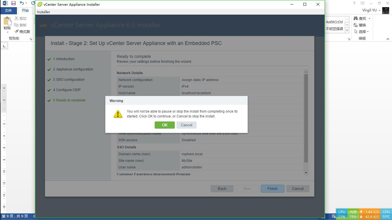Click the wizard's Cancel button next to Finish
392x220 pixels.
point(298,188)
